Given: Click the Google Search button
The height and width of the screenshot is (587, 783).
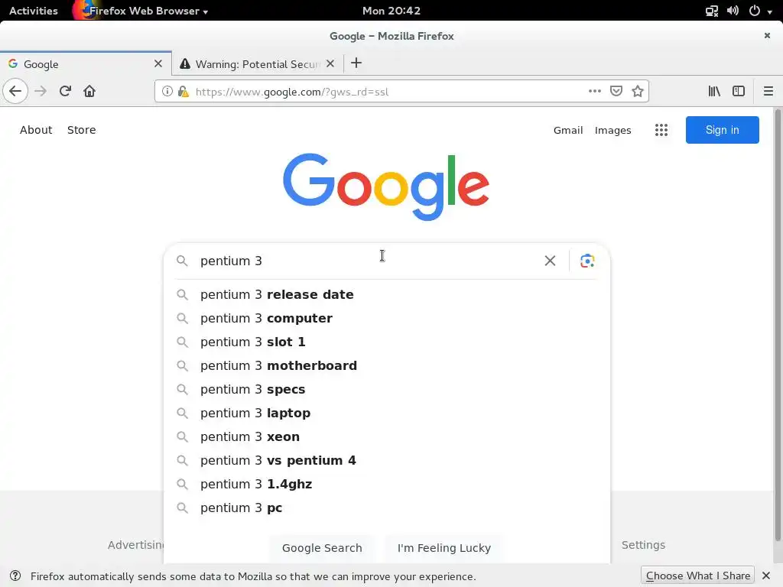Looking at the screenshot, I should coord(322,547).
